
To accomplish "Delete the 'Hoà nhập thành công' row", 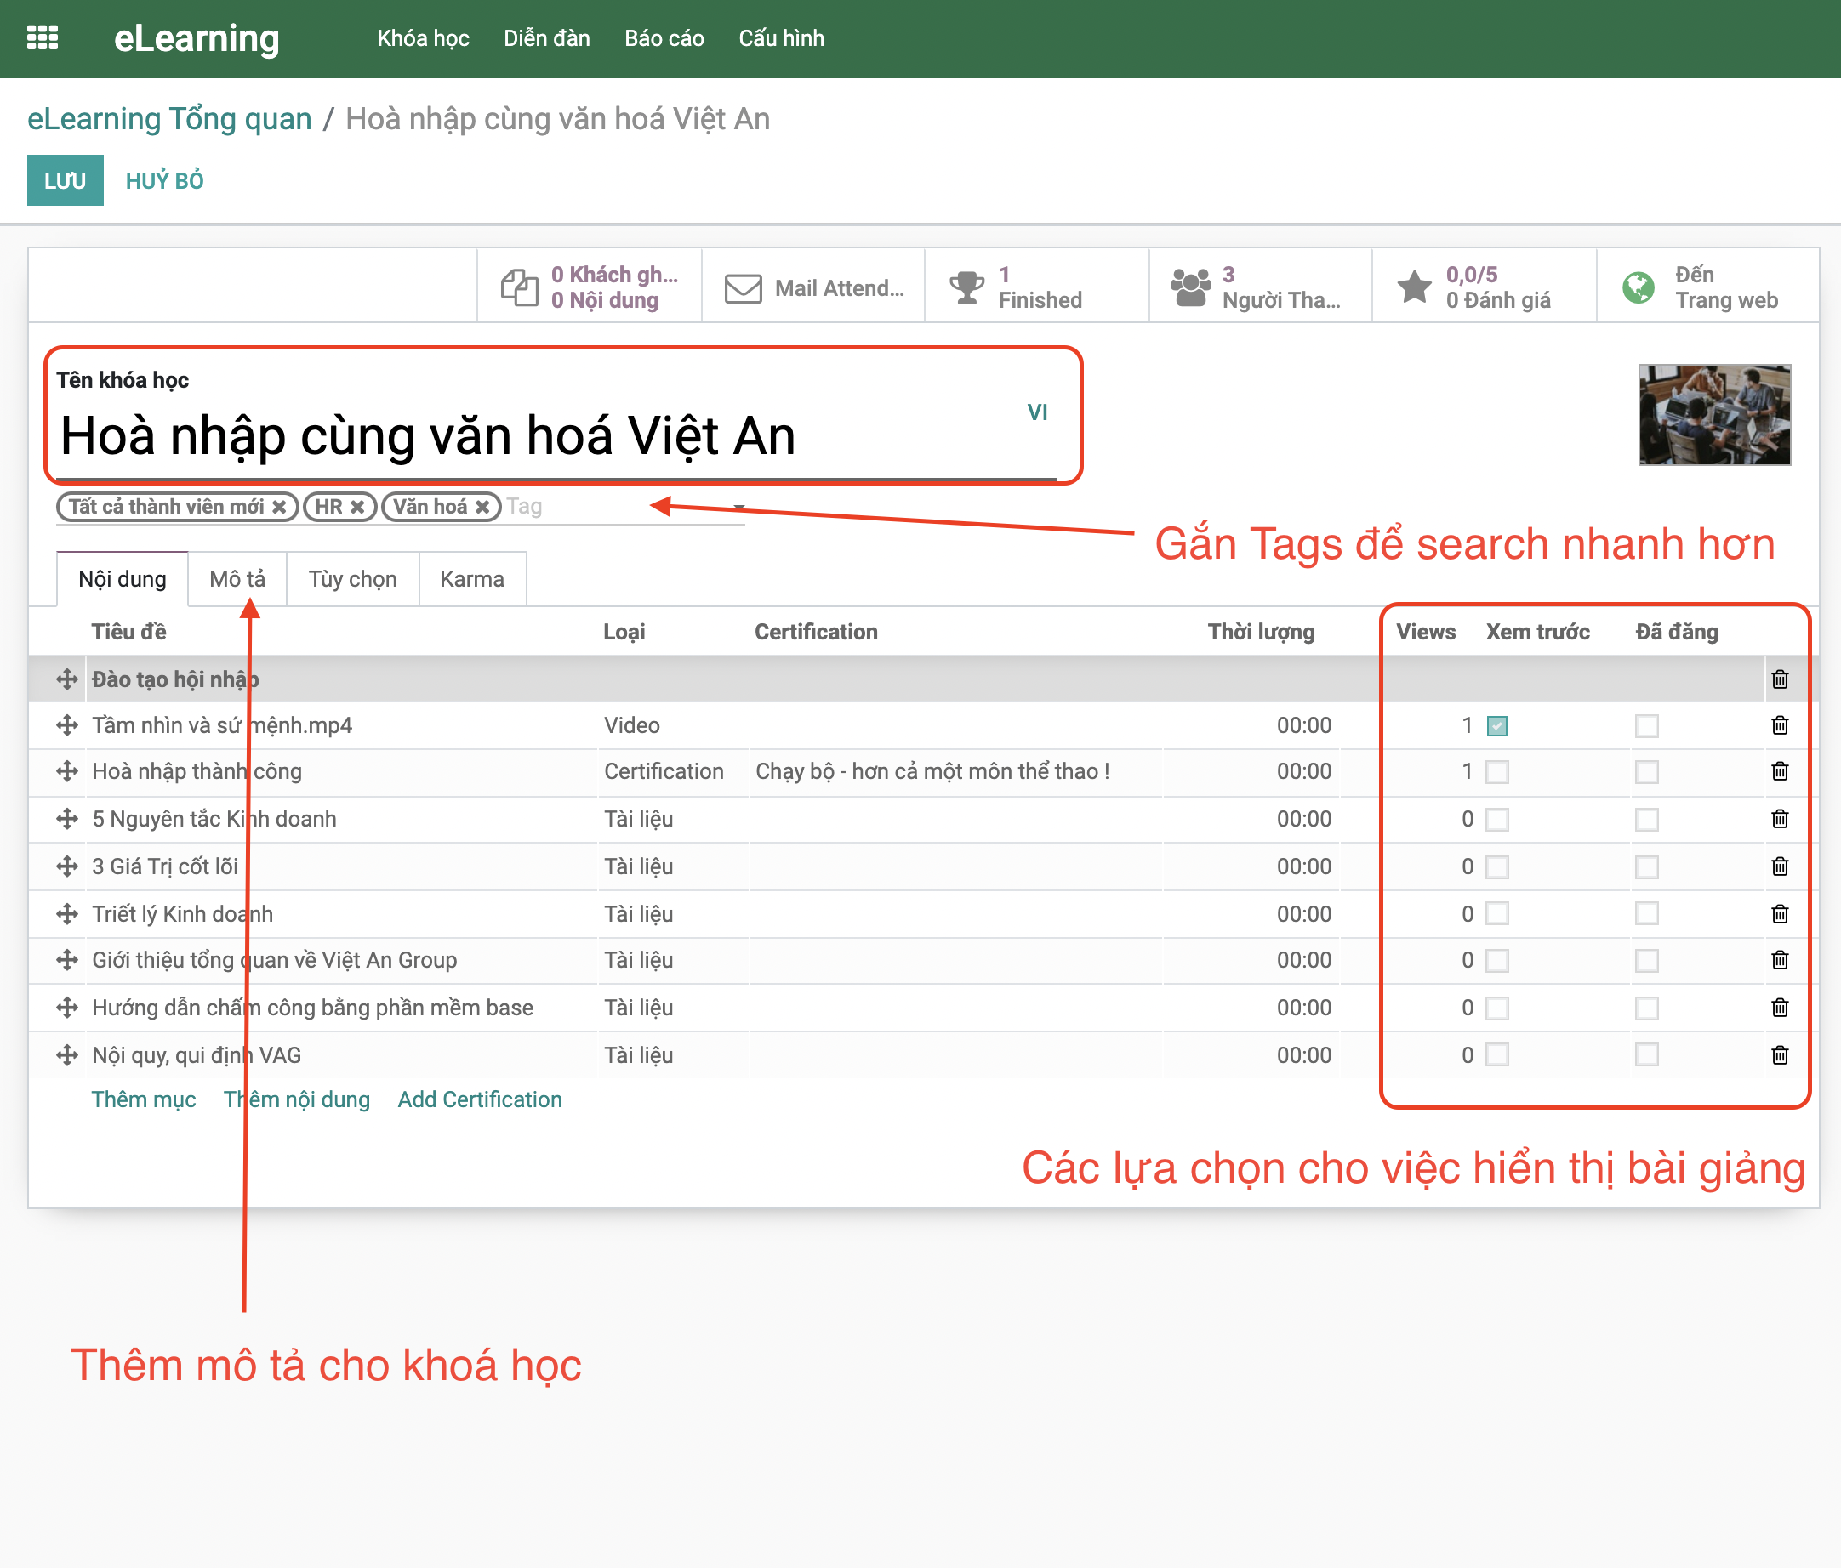I will pos(1779,770).
